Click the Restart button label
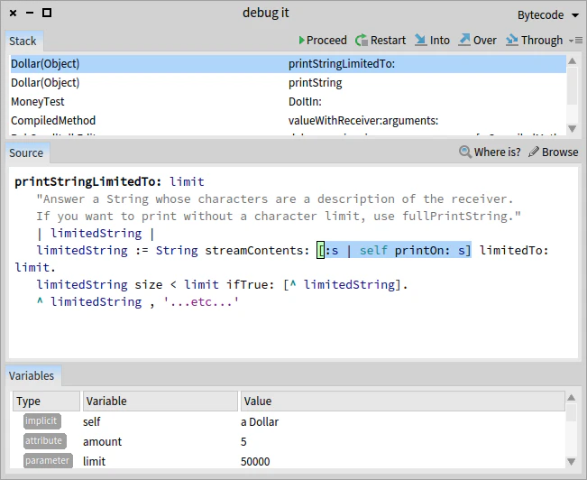 point(388,40)
